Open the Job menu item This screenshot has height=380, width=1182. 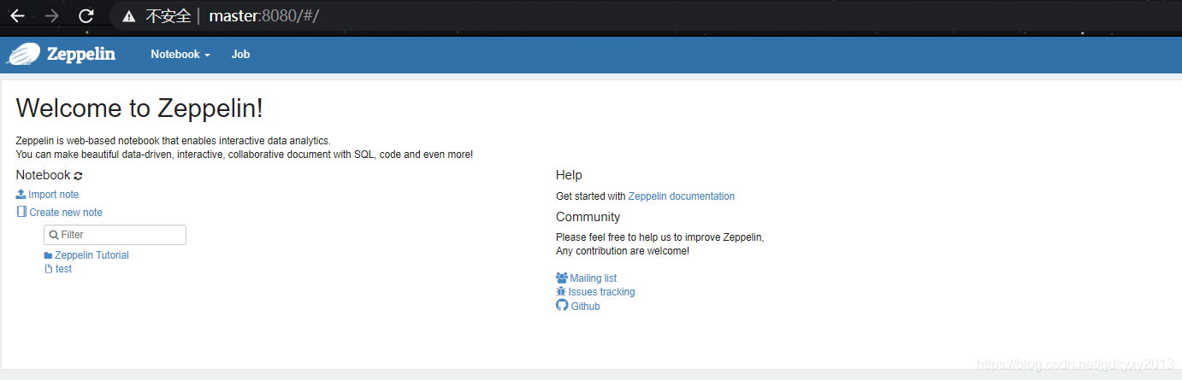pyautogui.click(x=240, y=54)
